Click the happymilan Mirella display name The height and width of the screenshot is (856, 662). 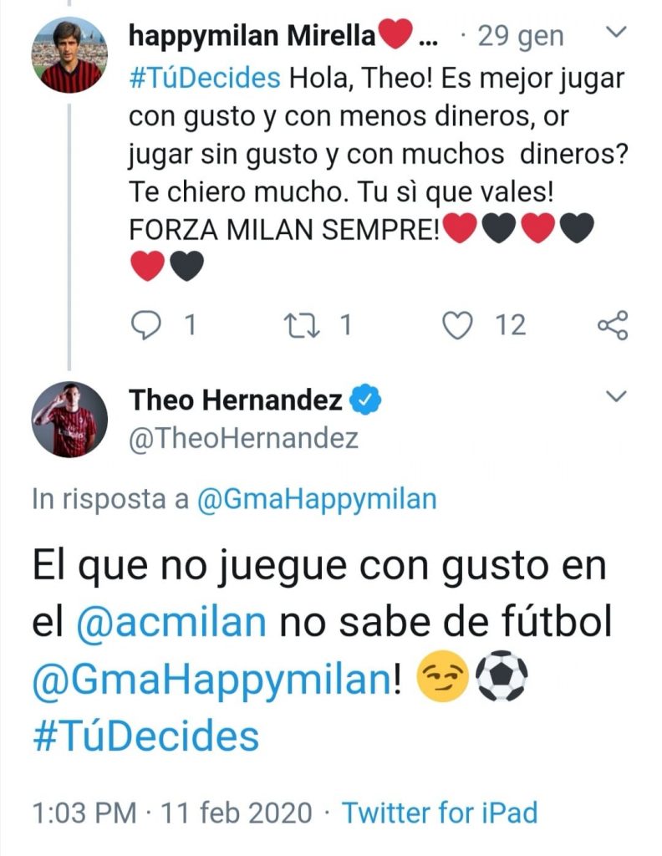point(252,37)
